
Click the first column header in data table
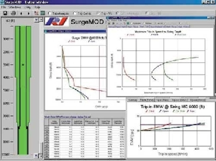point(54,122)
